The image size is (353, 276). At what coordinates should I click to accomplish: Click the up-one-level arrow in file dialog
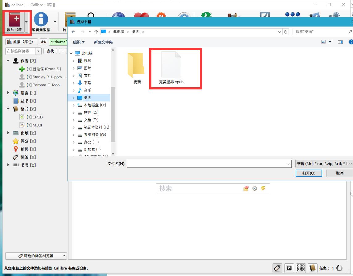point(96,32)
